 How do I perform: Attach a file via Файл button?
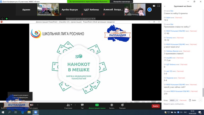(x=193, y=100)
